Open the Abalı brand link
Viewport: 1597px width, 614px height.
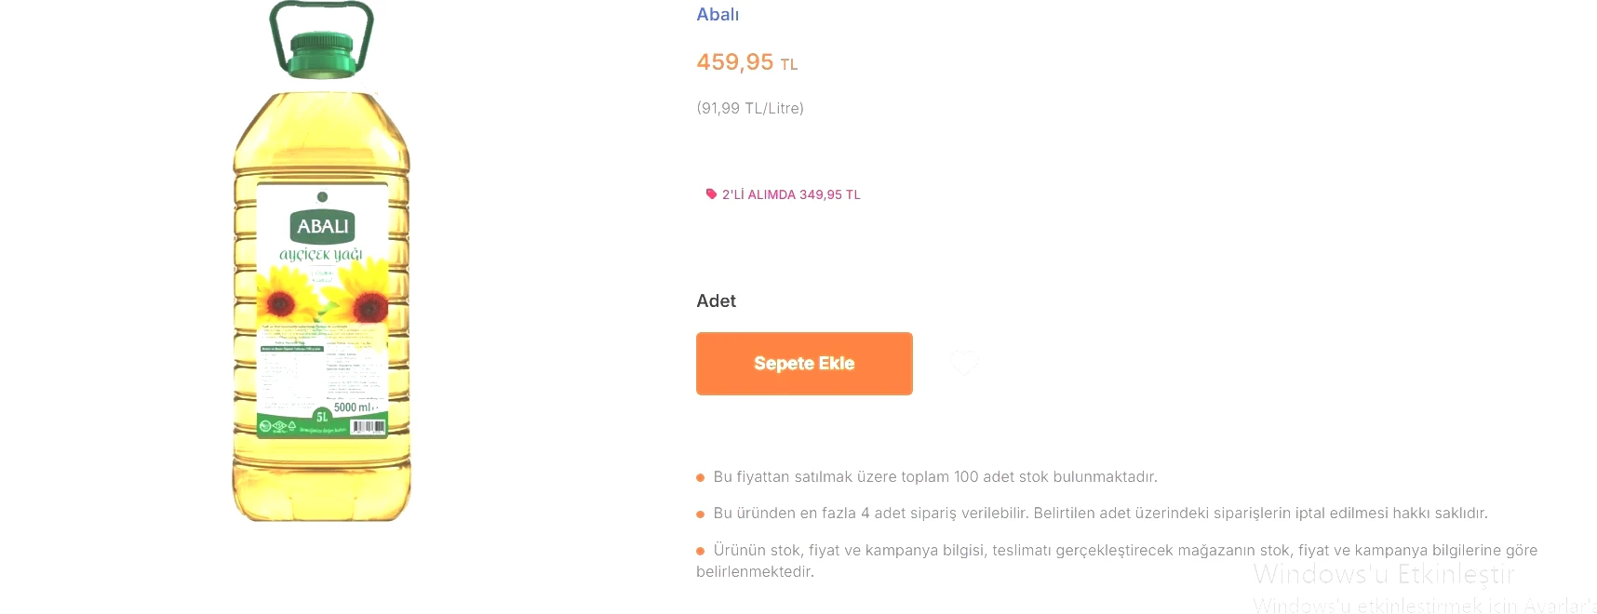(x=718, y=15)
